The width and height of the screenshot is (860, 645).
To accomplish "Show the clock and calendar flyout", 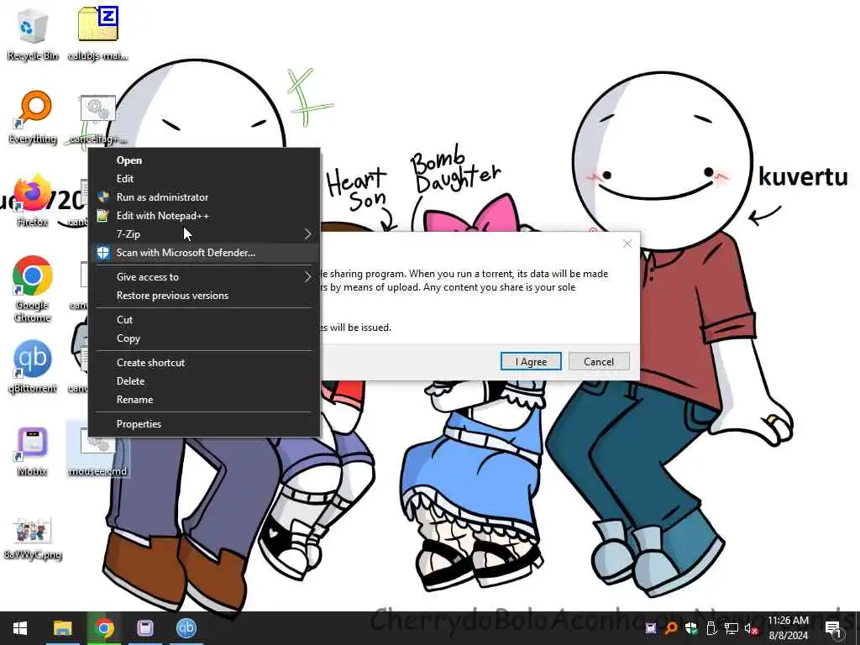I will [788, 628].
